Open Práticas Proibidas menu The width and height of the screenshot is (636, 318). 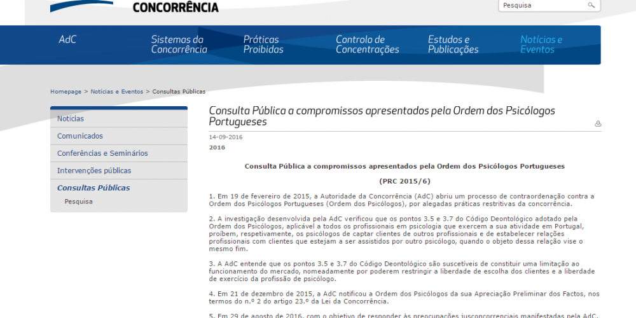(x=263, y=45)
